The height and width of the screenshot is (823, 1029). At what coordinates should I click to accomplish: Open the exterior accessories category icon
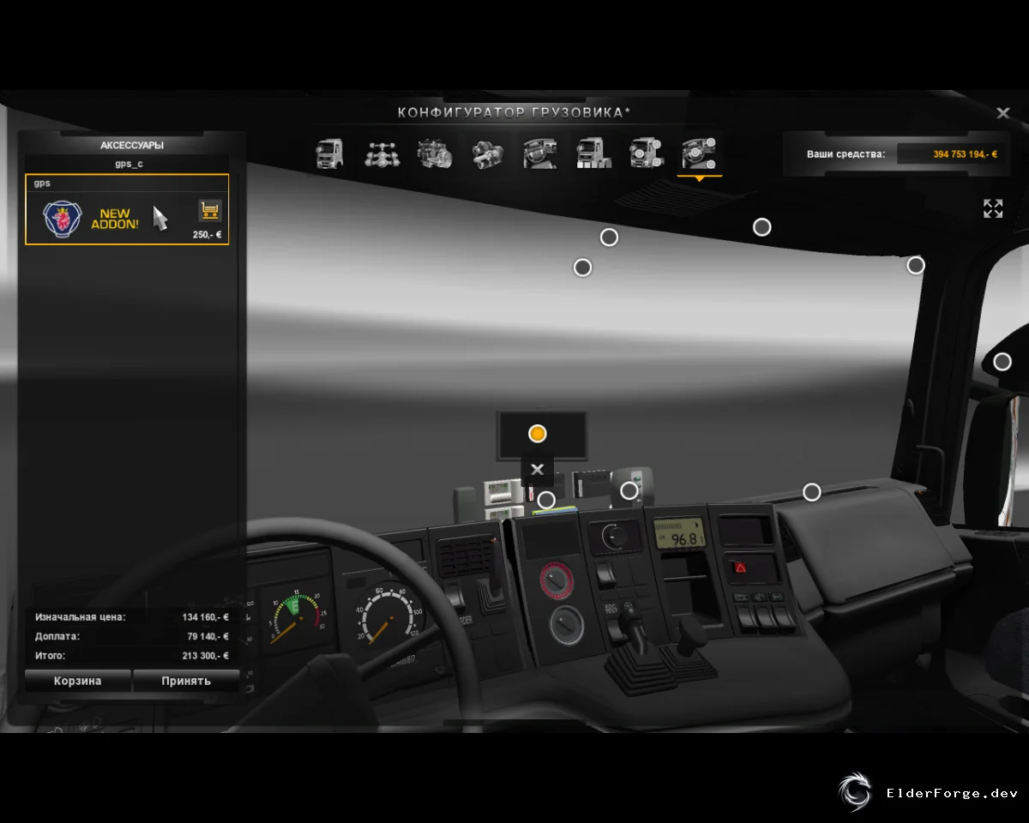pyautogui.click(x=646, y=153)
